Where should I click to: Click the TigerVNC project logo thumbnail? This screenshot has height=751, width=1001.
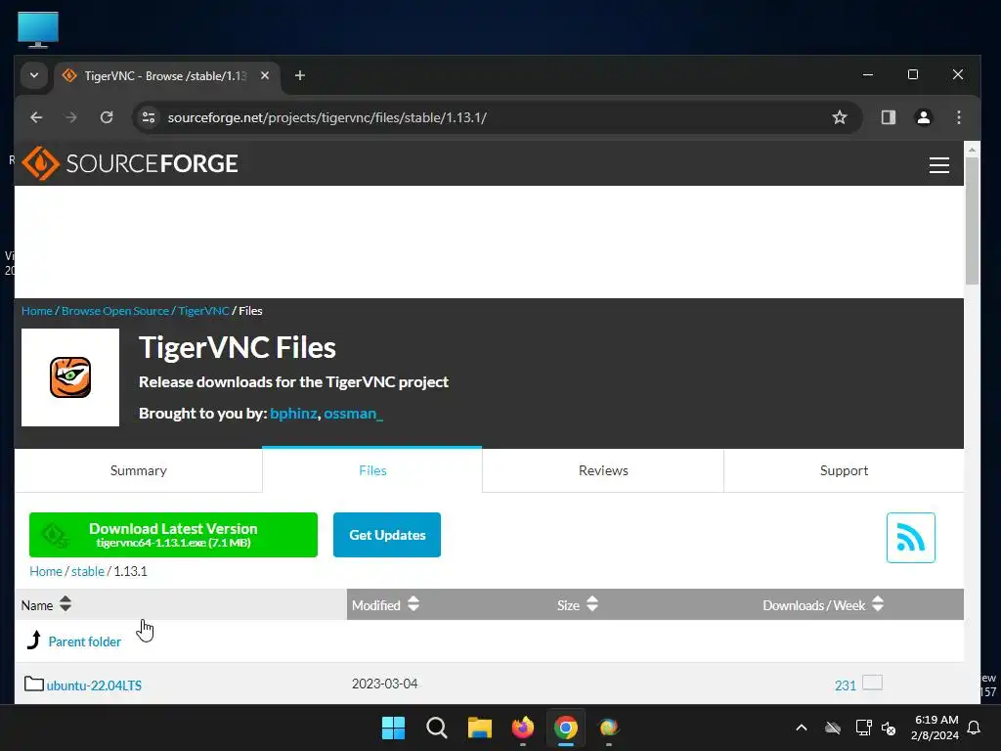(x=70, y=377)
